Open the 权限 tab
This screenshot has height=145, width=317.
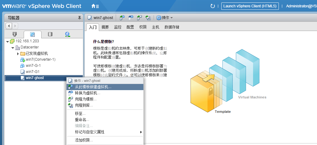[x=143, y=27]
